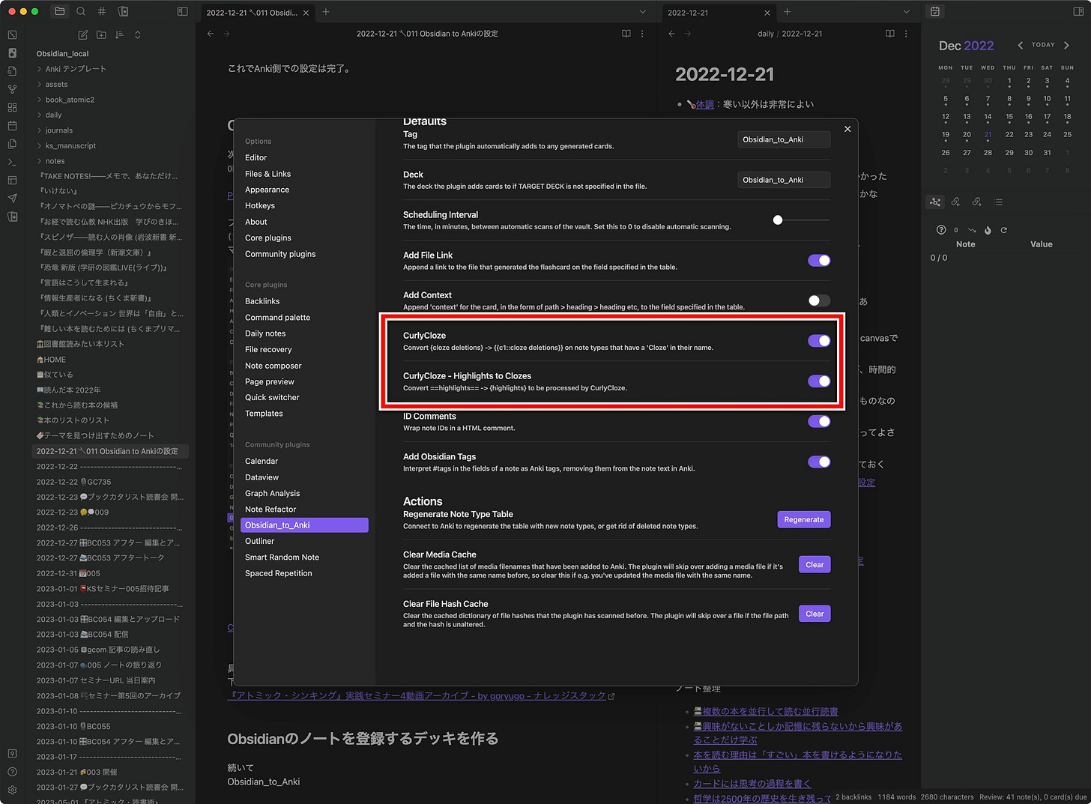This screenshot has height=804, width=1091.
Task: Click the default Deck input field
Action: pos(784,180)
